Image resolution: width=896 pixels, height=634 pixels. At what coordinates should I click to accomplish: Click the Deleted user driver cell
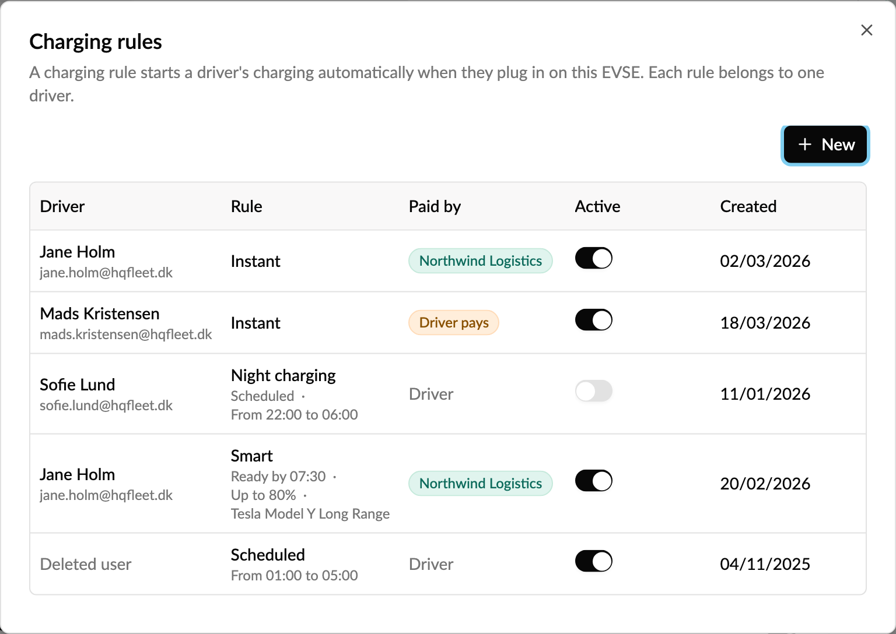coord(86,564)
